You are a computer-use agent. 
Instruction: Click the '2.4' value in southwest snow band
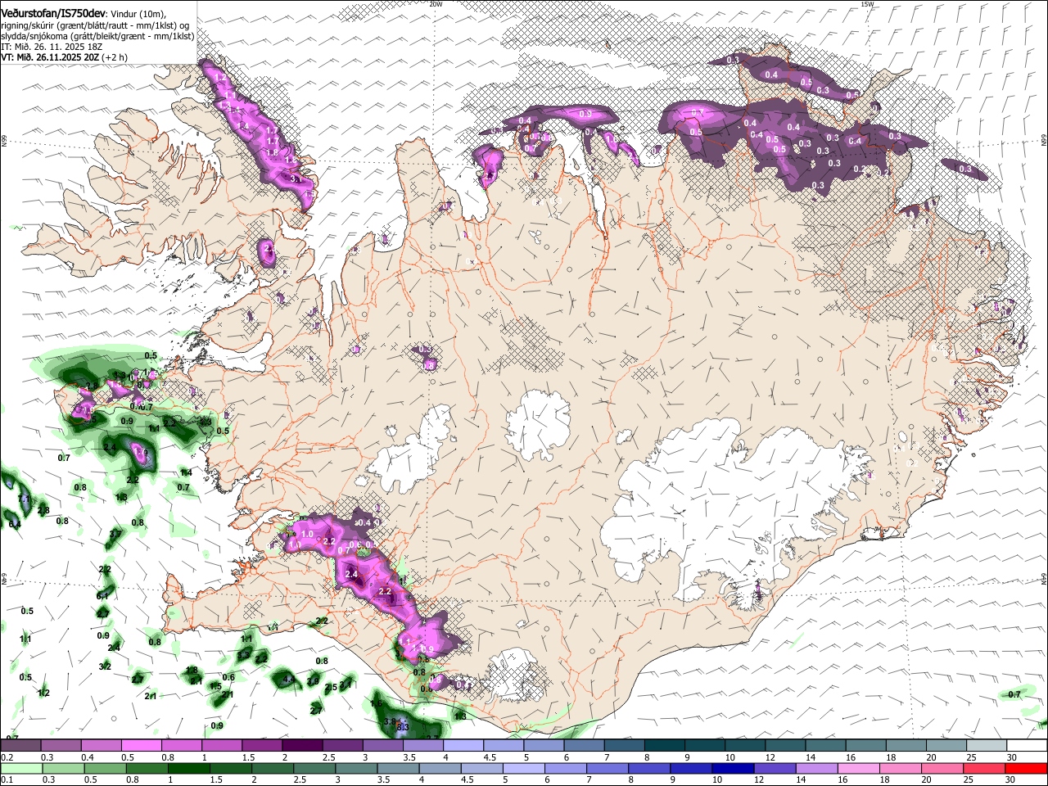[353, 575]
